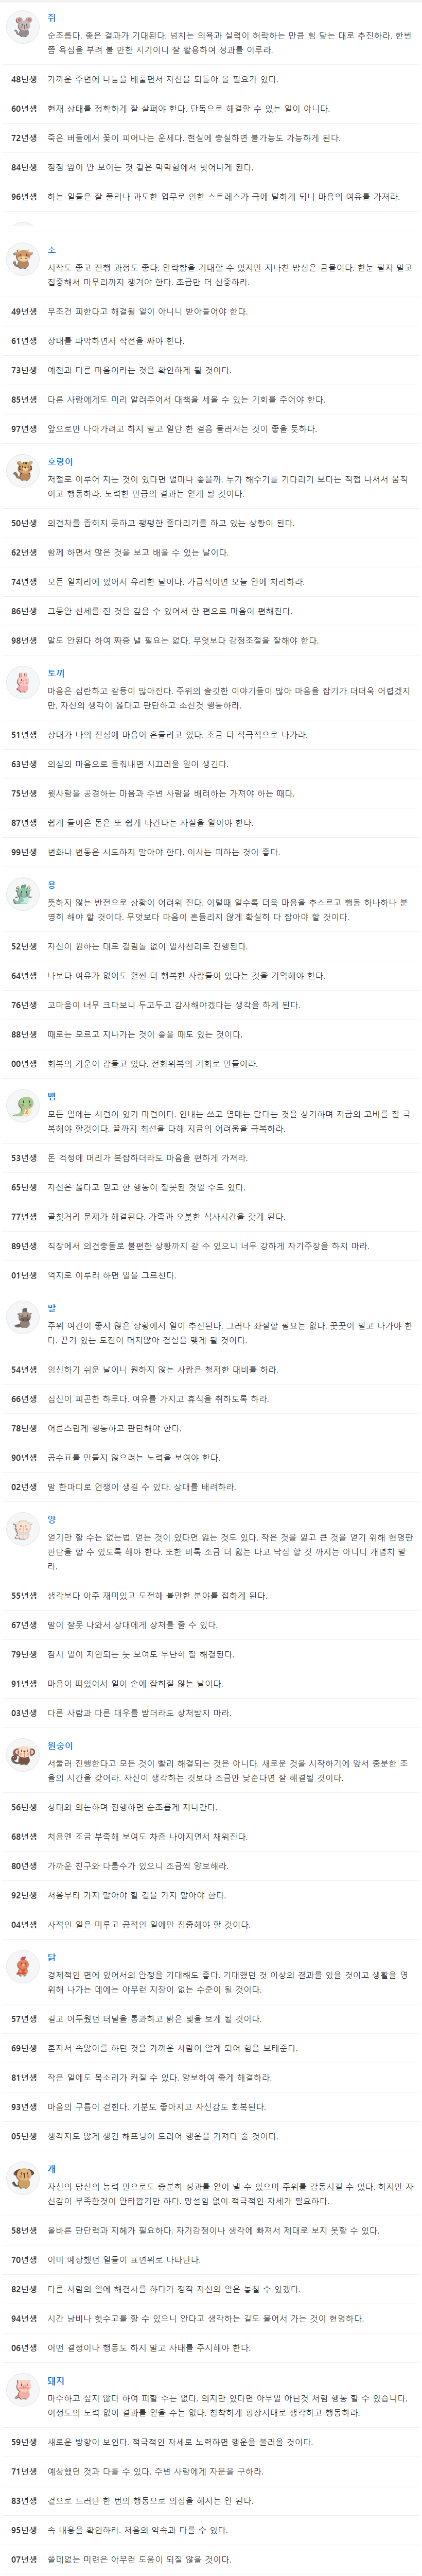Click the ox zodiac icon
This screenshot has height=2576, width=422.
coord(23,261)
